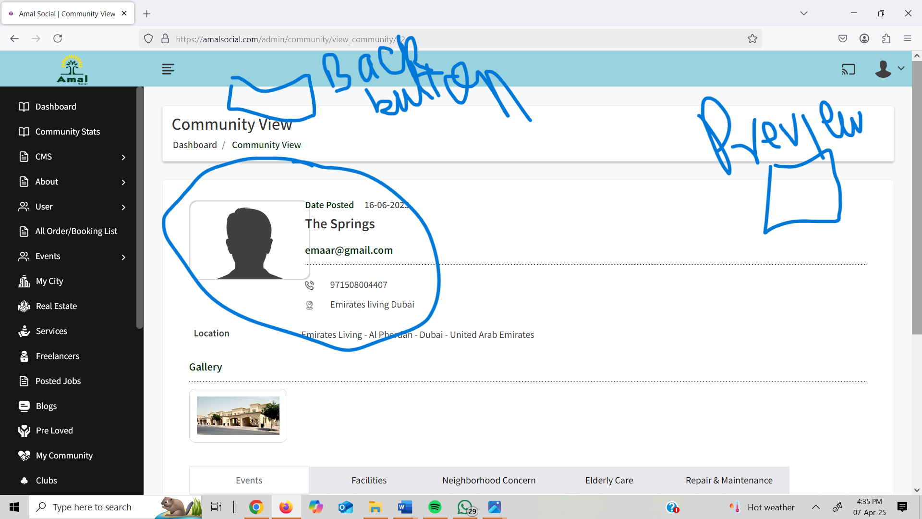Screen dimensions: 922x519
Task: Open Microsoft Word from the taskbar
Action: (405, 507)
